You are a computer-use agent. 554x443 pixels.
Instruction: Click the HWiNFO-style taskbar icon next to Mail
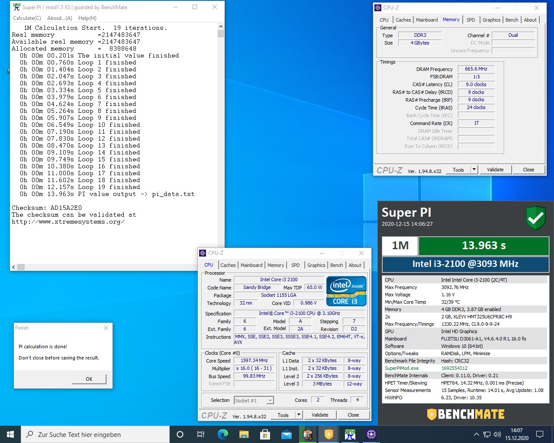click(308, 434)
